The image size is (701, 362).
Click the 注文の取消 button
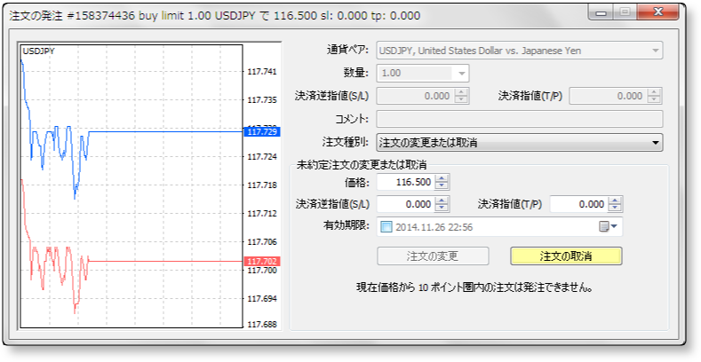pyautogui.click(x=566, y=256)
